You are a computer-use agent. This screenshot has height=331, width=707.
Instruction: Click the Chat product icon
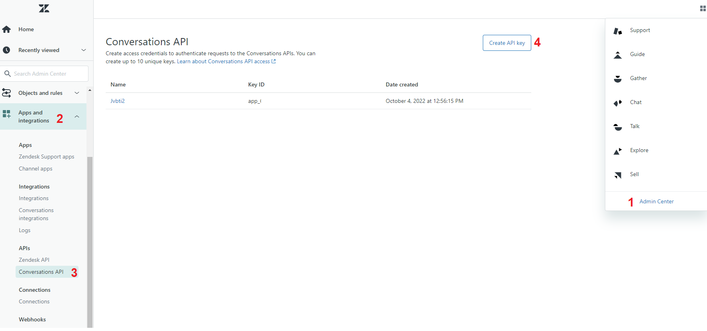(x=618, y=103)
